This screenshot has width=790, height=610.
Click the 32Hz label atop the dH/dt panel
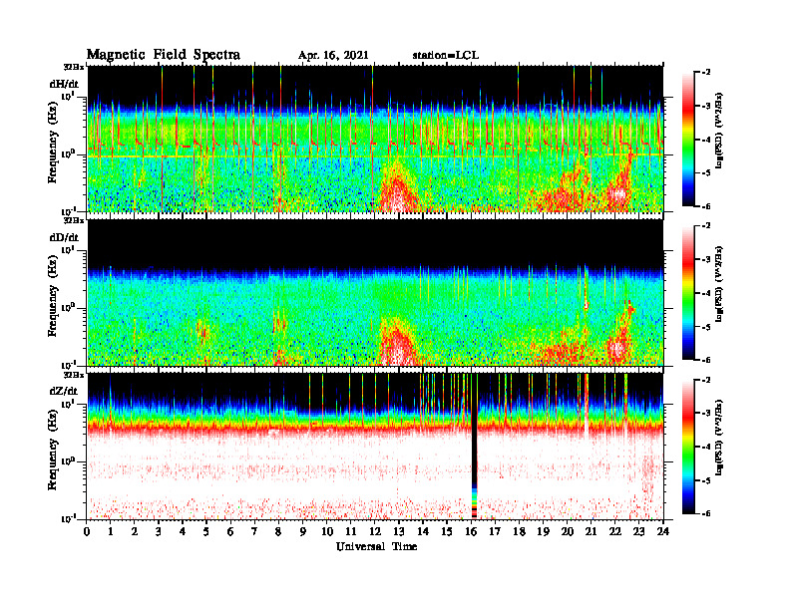pos(73,67)
